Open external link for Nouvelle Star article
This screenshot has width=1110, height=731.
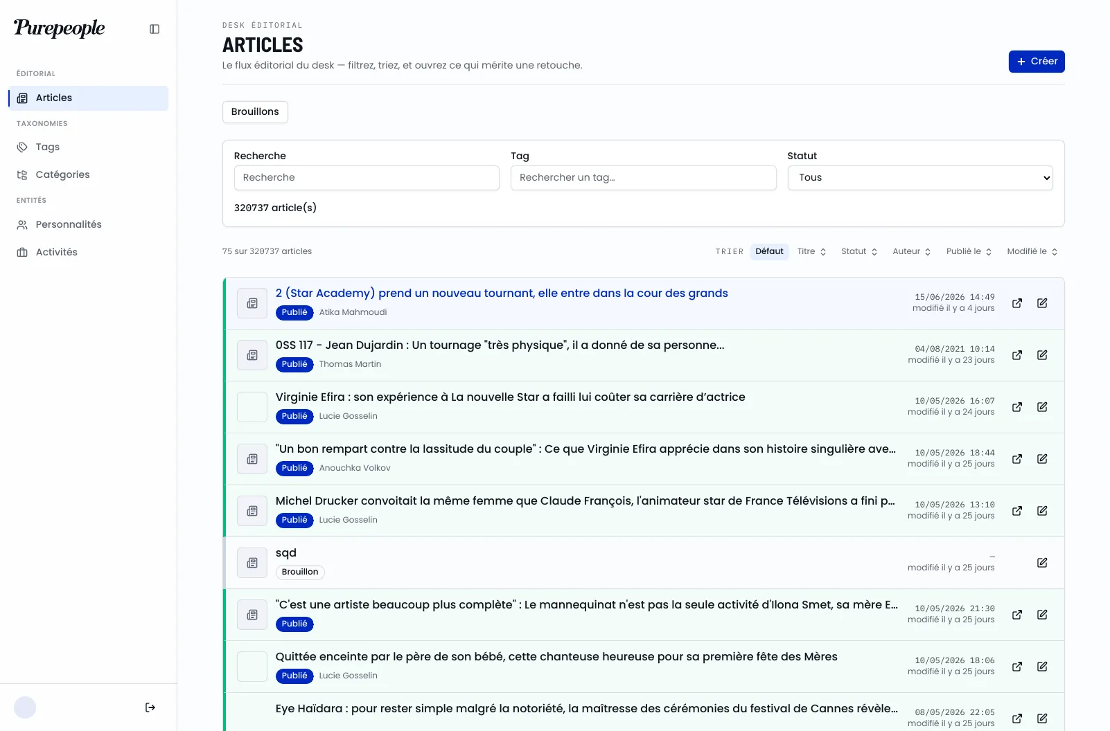point(1017,407)
